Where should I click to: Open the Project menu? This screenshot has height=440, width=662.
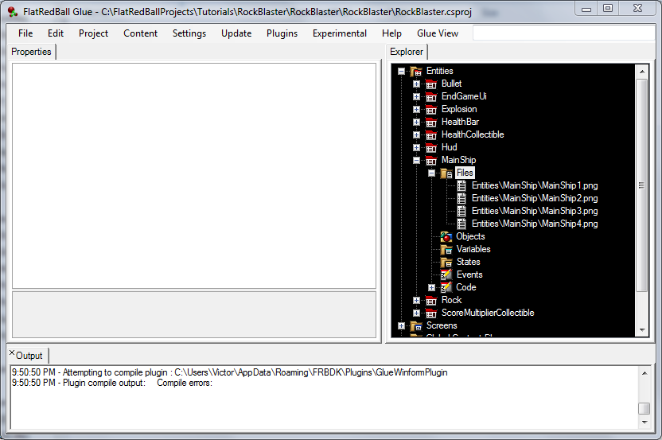click(93, 33)
